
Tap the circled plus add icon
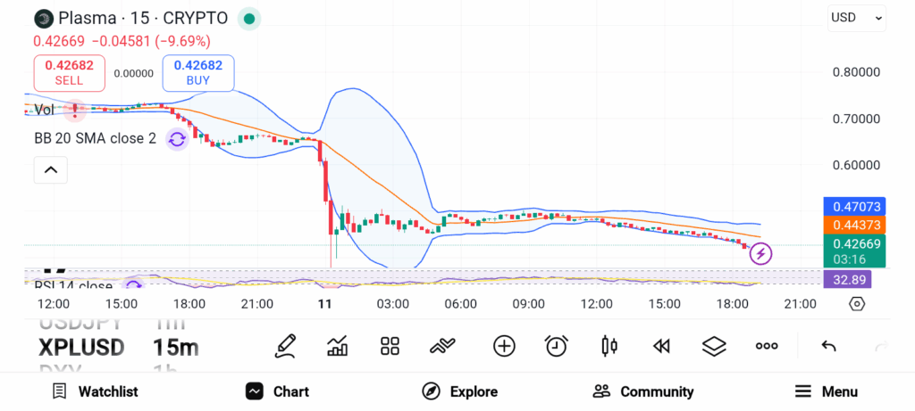504,346
